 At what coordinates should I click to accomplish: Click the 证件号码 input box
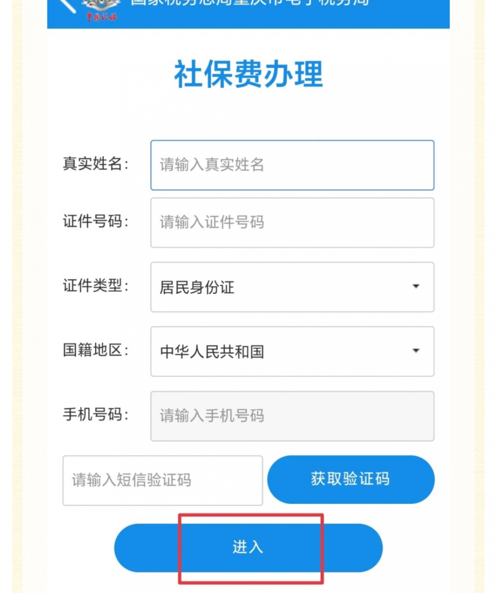pos(292,222)
